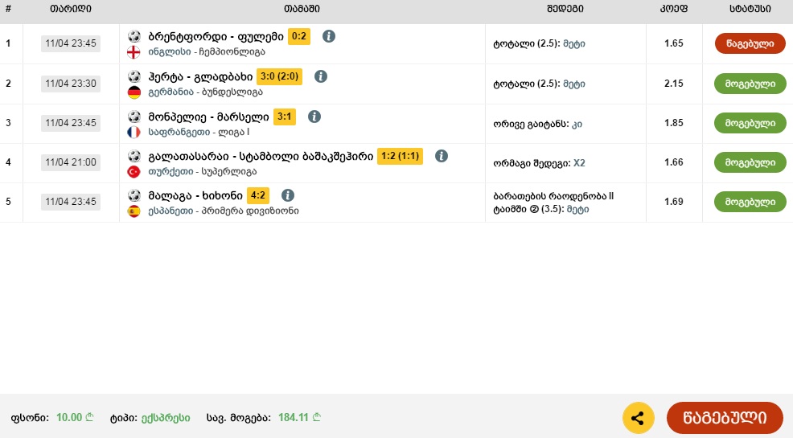The width and height of the screenshot is (793, 438).
Task: Open info icon for ბრენტფორდი - ფულემი match
Action: pyautogui.click(x=329, y=36)
